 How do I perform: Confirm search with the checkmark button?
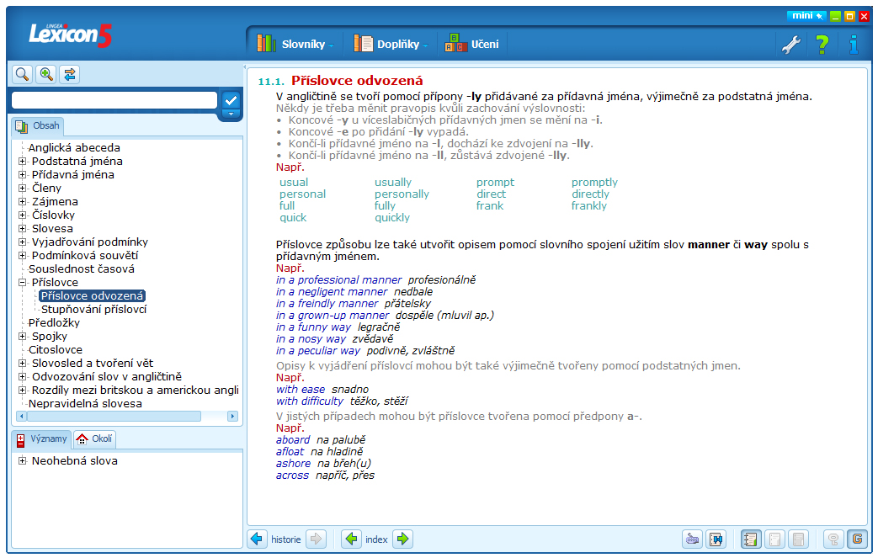pyautogui.click(x=231, y=100)
